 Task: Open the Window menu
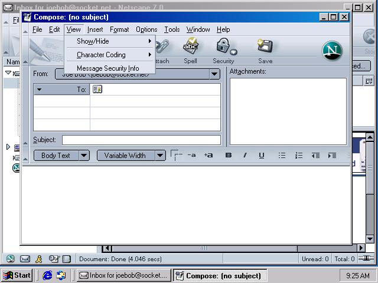(x=198, y=29)
